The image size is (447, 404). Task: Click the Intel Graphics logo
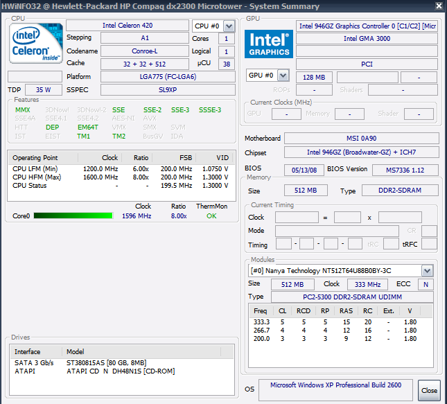click(x=269, y=44)
